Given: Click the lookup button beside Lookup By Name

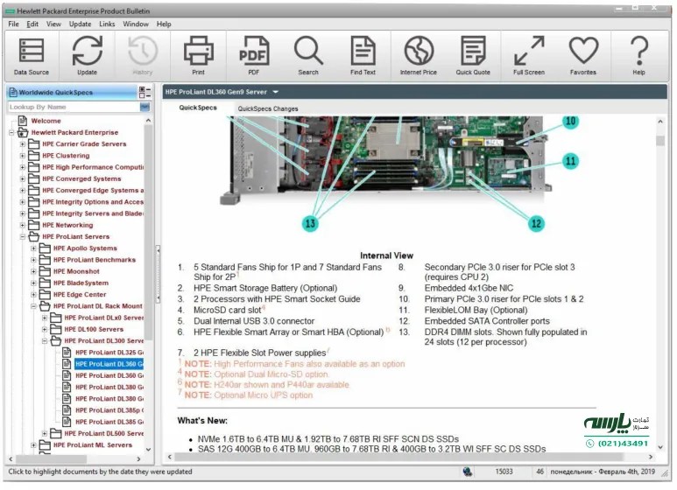Looking at the screenshot, I should tap(145, 107).
